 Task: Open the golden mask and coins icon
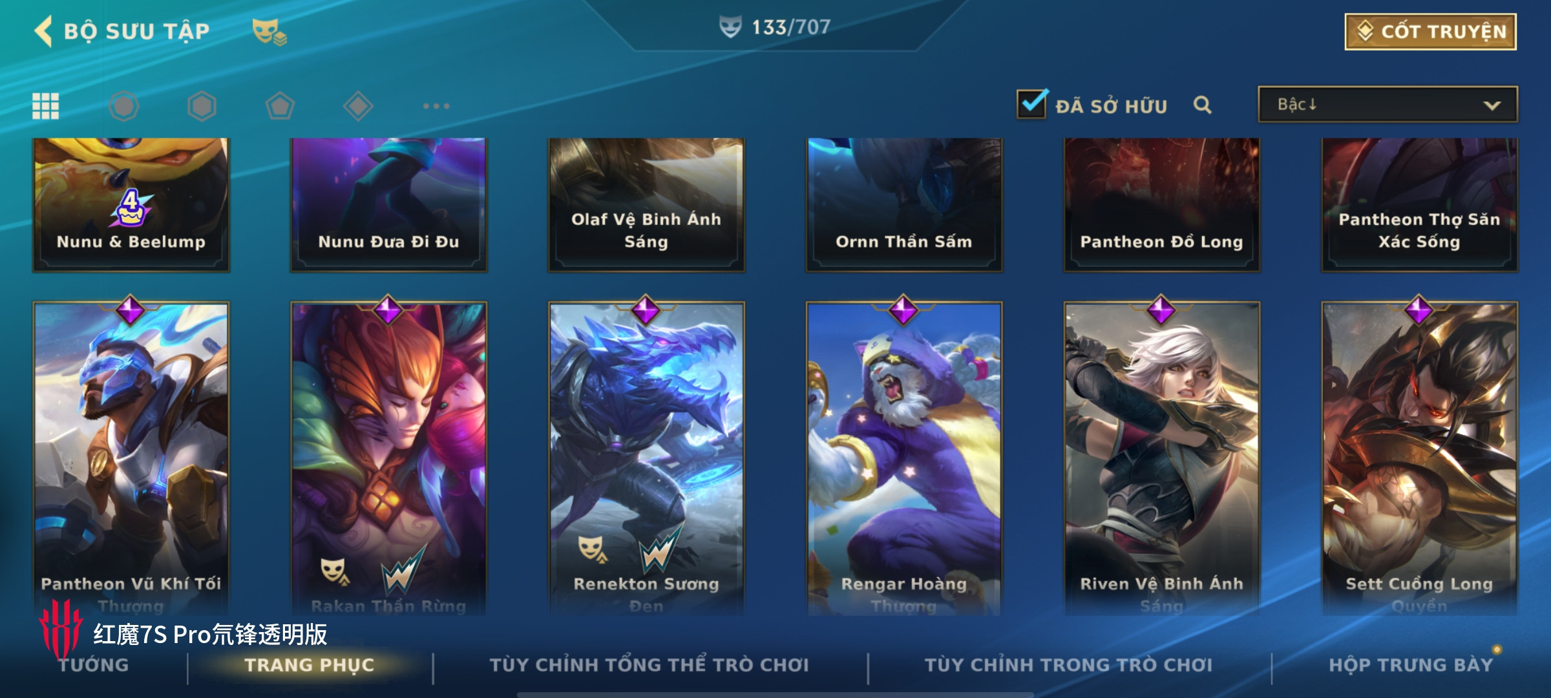[269, 31]
